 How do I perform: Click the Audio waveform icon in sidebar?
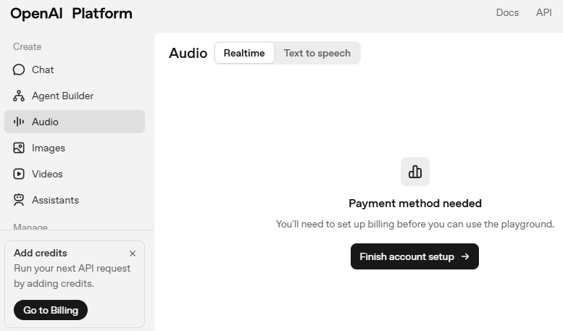(19, 122)
